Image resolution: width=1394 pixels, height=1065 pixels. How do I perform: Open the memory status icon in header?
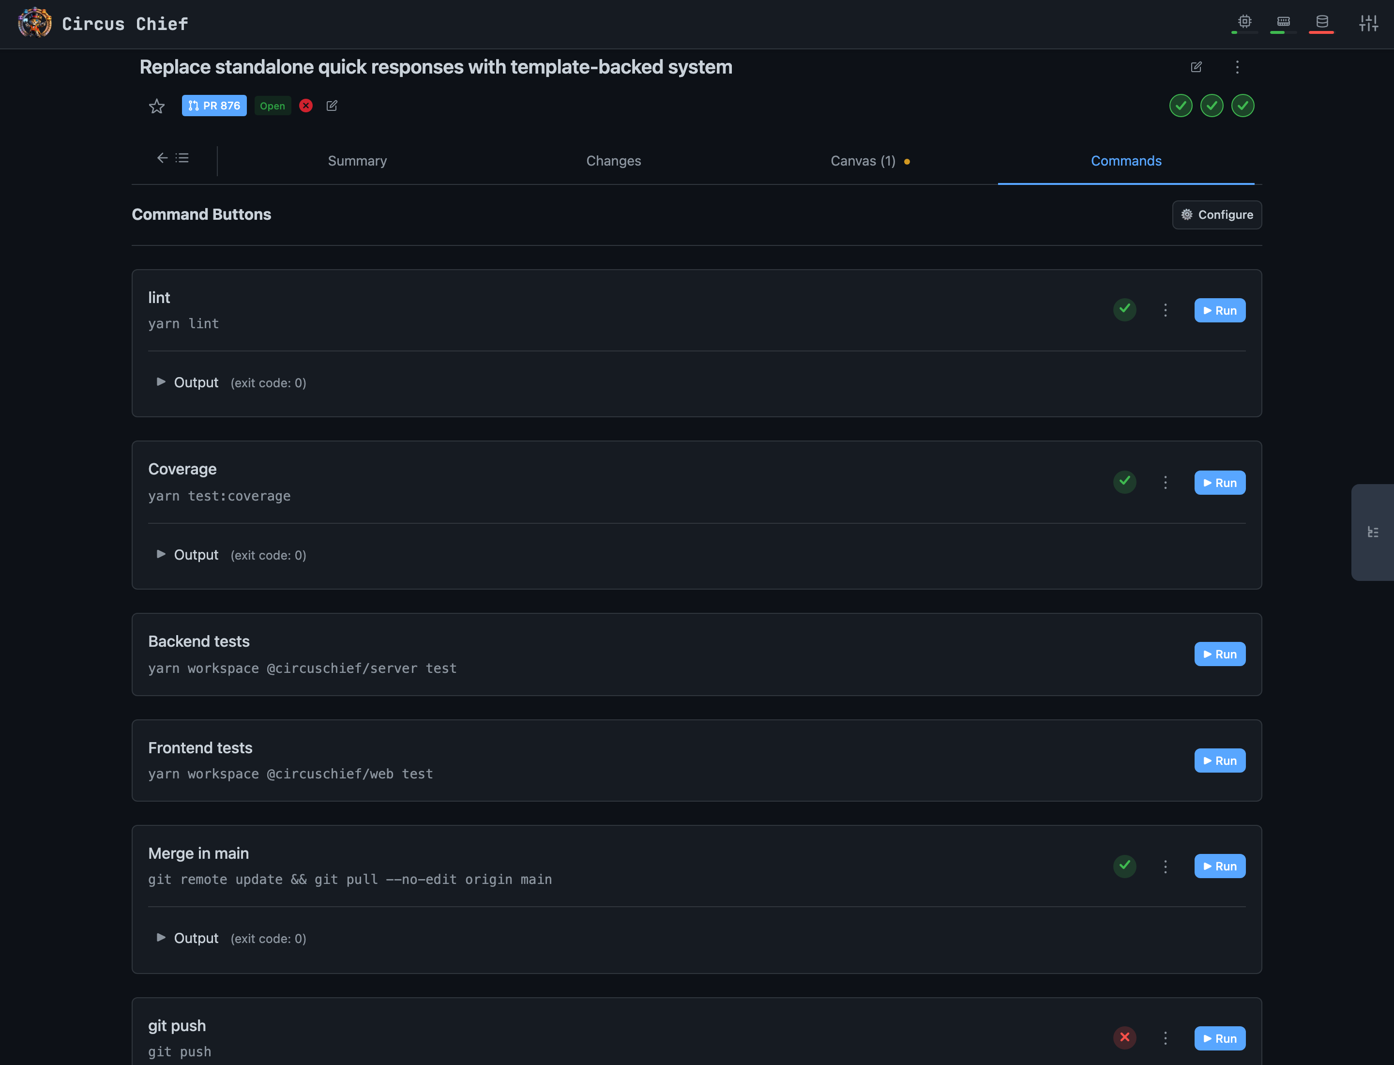(1283, 23)
